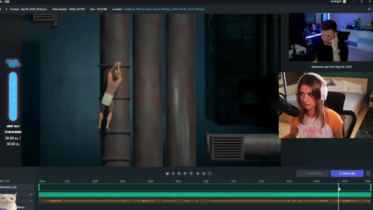Click the Save Trim button
This screenshot has width=373, height=210.
coord(313,174)
